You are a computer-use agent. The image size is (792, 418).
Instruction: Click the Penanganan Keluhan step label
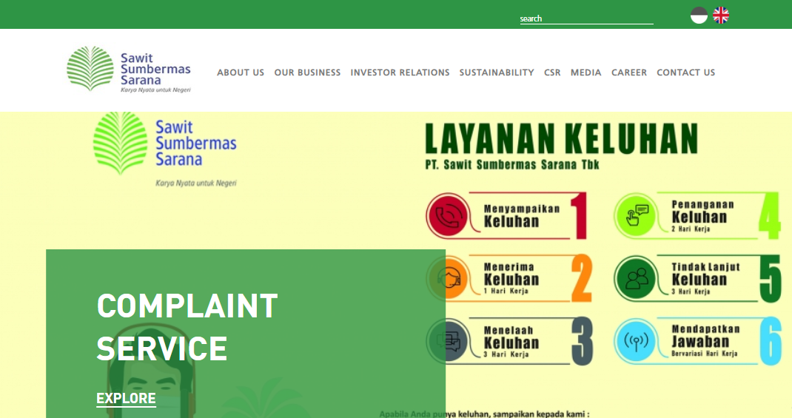(702, 216)
